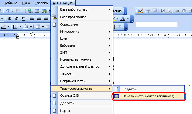The image size is (192, 114).
Task: Click the white empty field under Control Toolbox
Action: [x=157, y=25]
